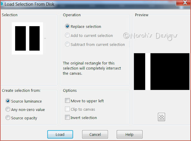Check the Invert selection box
The image size is (191, 141).
coord(67,118)
